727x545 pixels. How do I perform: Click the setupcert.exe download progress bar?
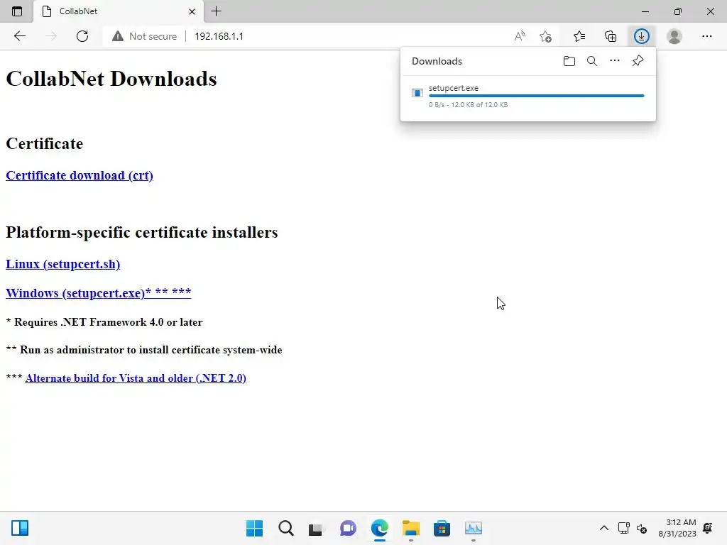(x=537, y=96)
